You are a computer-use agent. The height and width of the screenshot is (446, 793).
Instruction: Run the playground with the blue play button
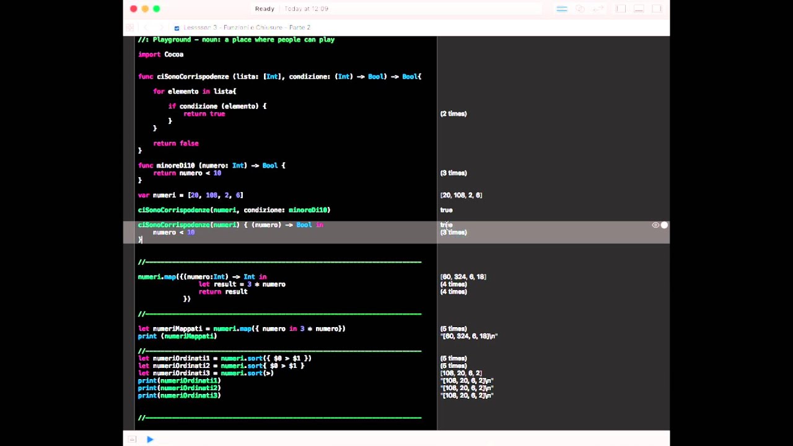coord(150,439)
